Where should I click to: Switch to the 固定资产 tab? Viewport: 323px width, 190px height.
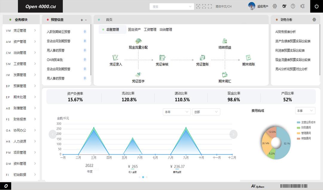134,29
